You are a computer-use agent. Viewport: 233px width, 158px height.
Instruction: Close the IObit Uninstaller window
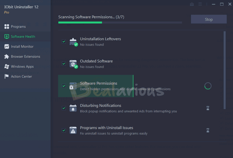point(230,4)
